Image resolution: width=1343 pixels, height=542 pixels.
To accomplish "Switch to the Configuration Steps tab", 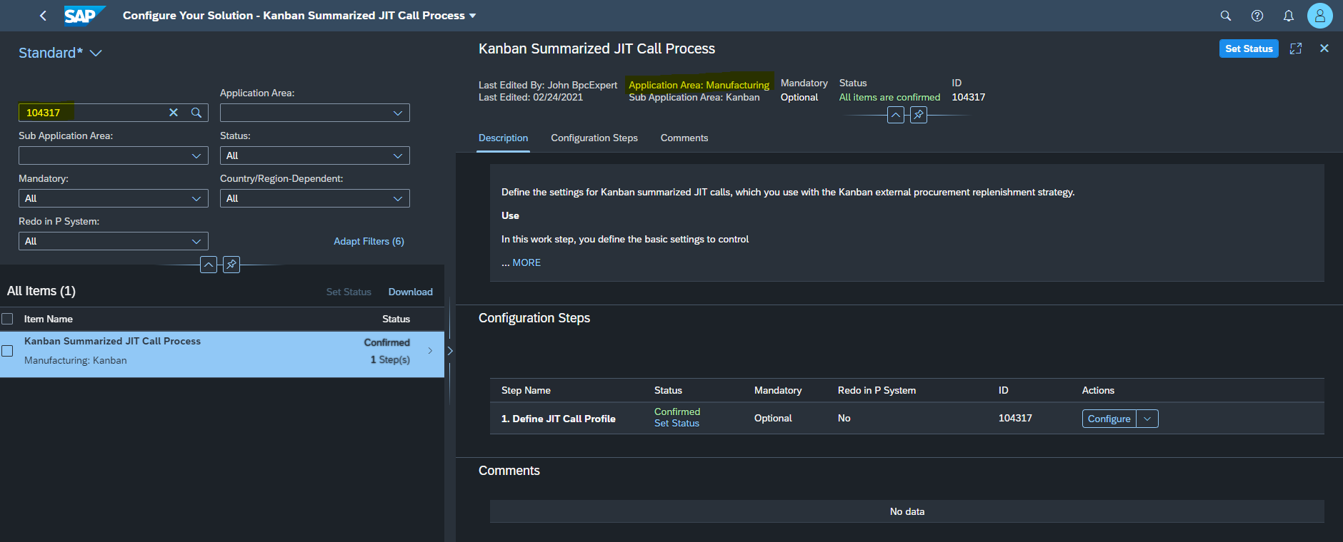I will [x=594, y=138].
